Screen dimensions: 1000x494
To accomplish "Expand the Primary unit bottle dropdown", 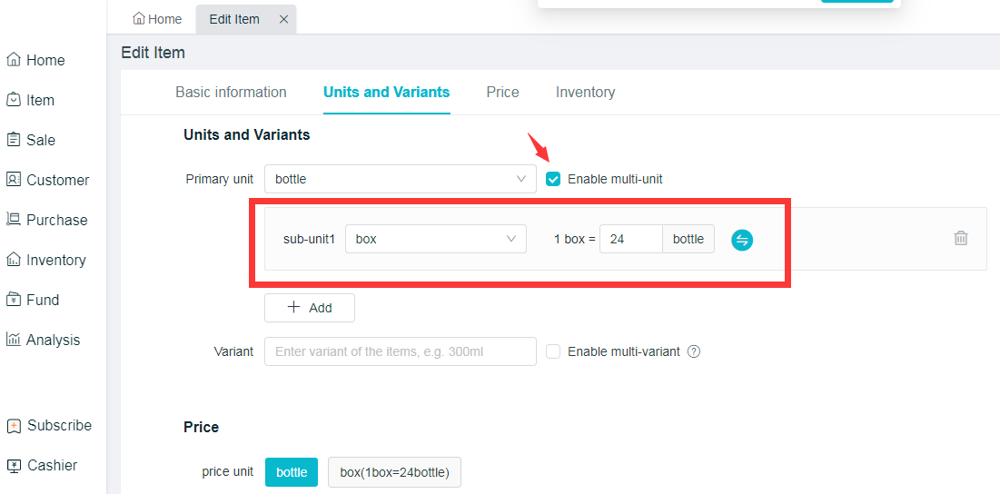I will (x=400, y=179).
